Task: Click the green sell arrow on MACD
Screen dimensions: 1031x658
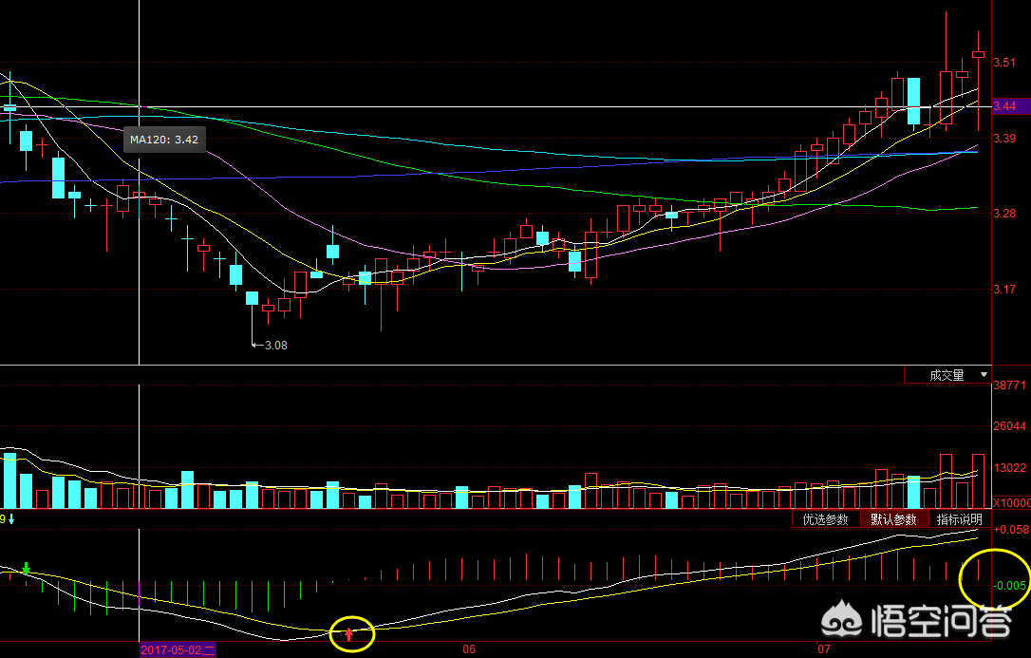Action: pos(27,569)
